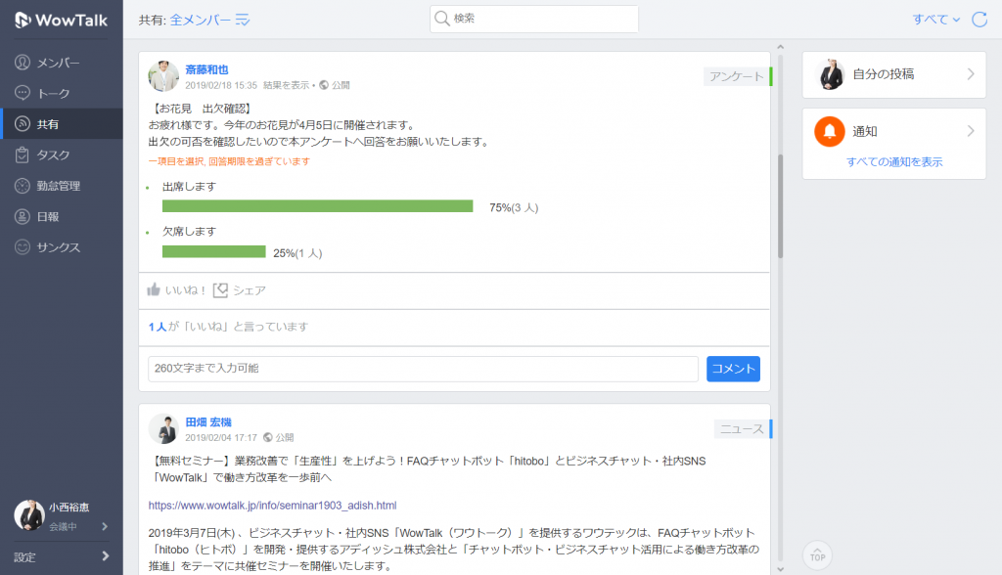Select the 共有 feed icon in sidebar
The image size is (1002, 575).
23,124
